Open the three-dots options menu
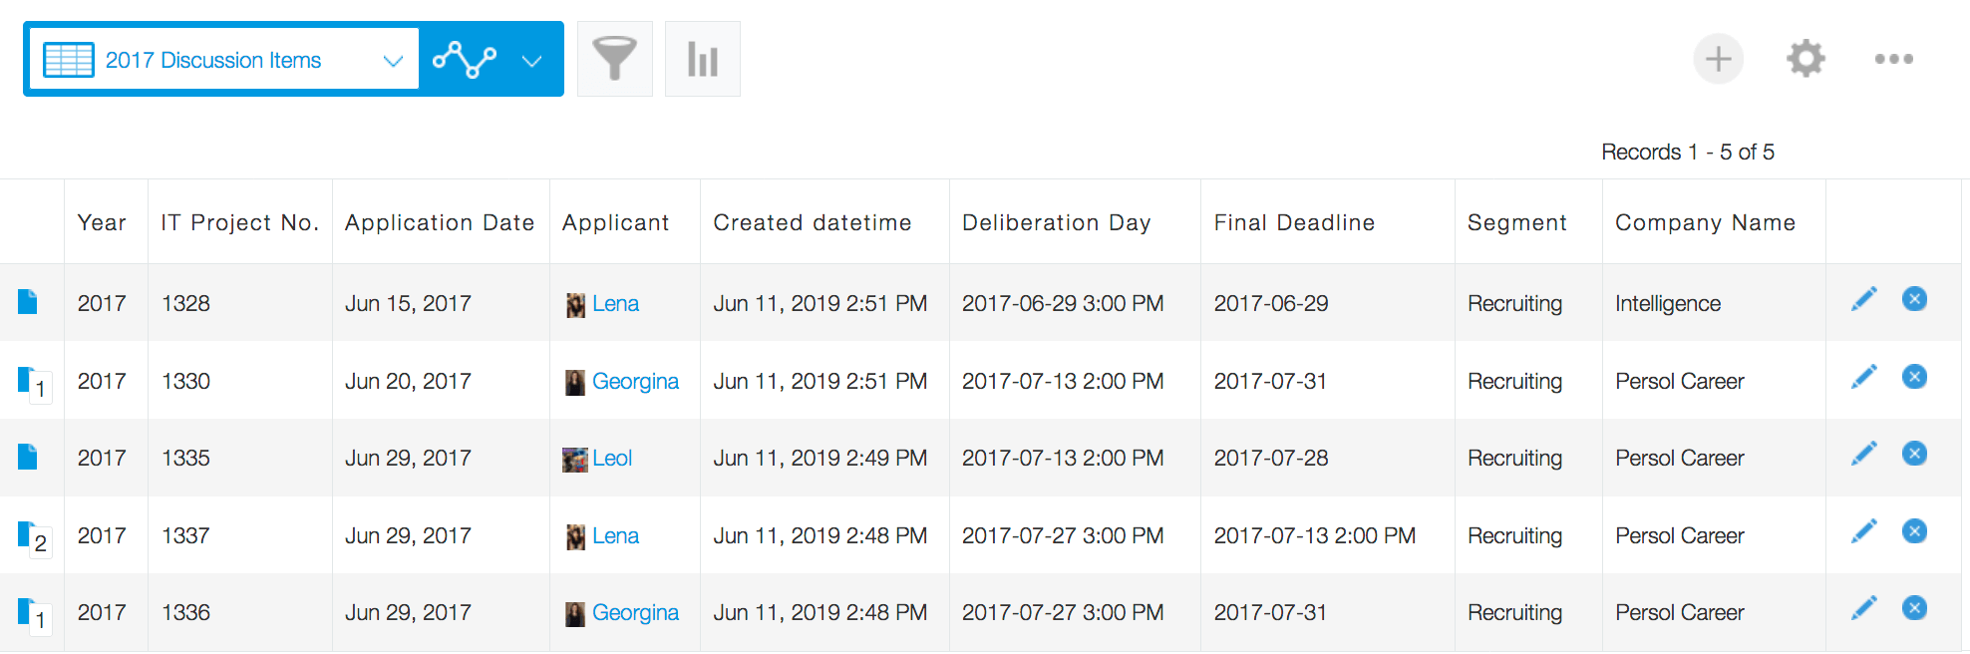Screen dimensions: 1970x654 tap(1893, 59)
